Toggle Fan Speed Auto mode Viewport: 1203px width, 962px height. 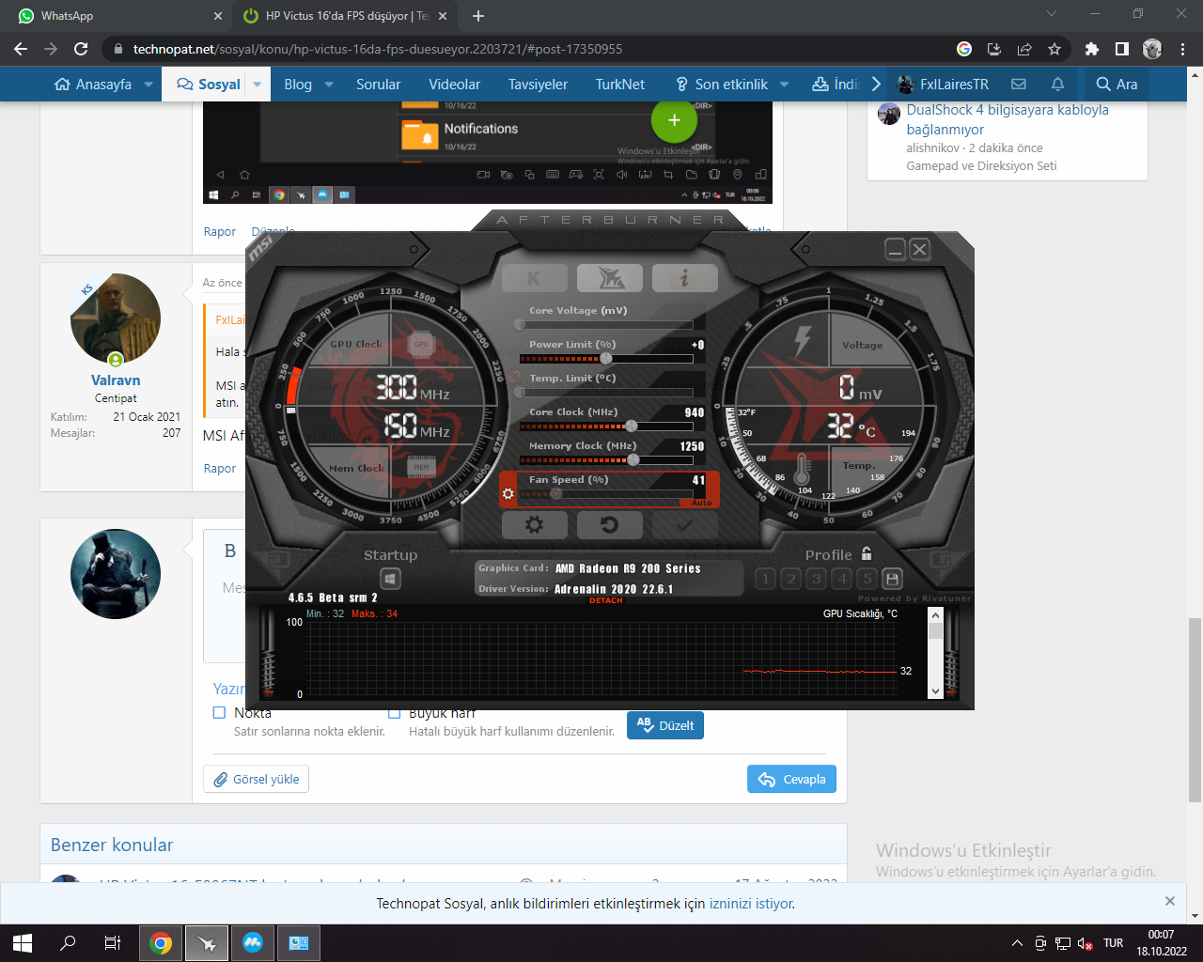701,503
